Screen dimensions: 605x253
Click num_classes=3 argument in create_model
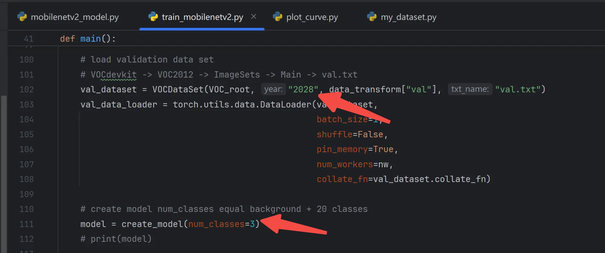click(221, 224)
